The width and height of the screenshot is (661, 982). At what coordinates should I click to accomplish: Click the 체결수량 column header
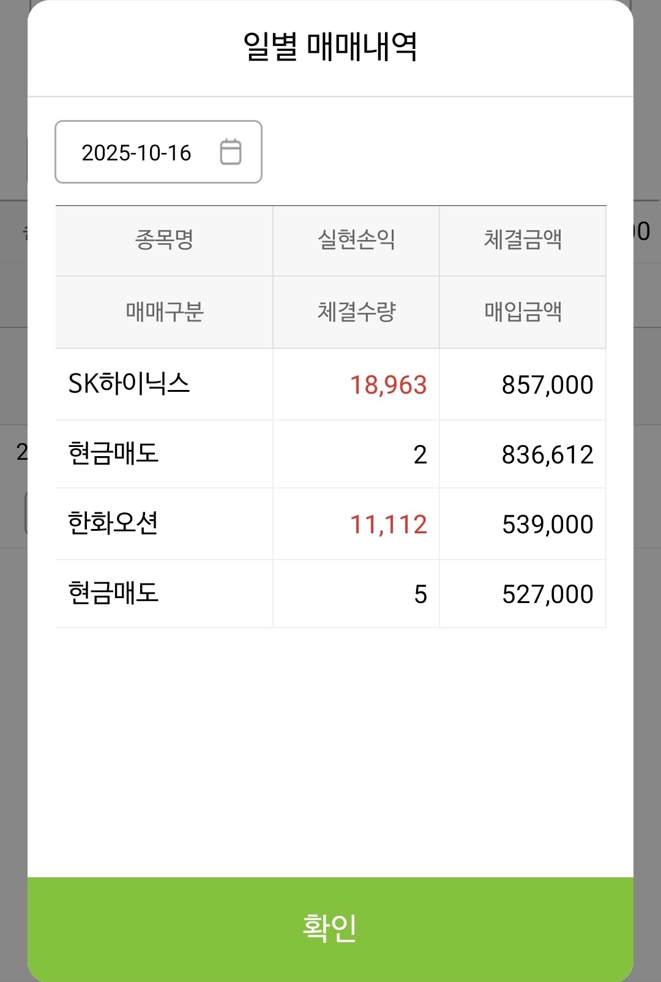pyautogui.click(x=356, y=312)
